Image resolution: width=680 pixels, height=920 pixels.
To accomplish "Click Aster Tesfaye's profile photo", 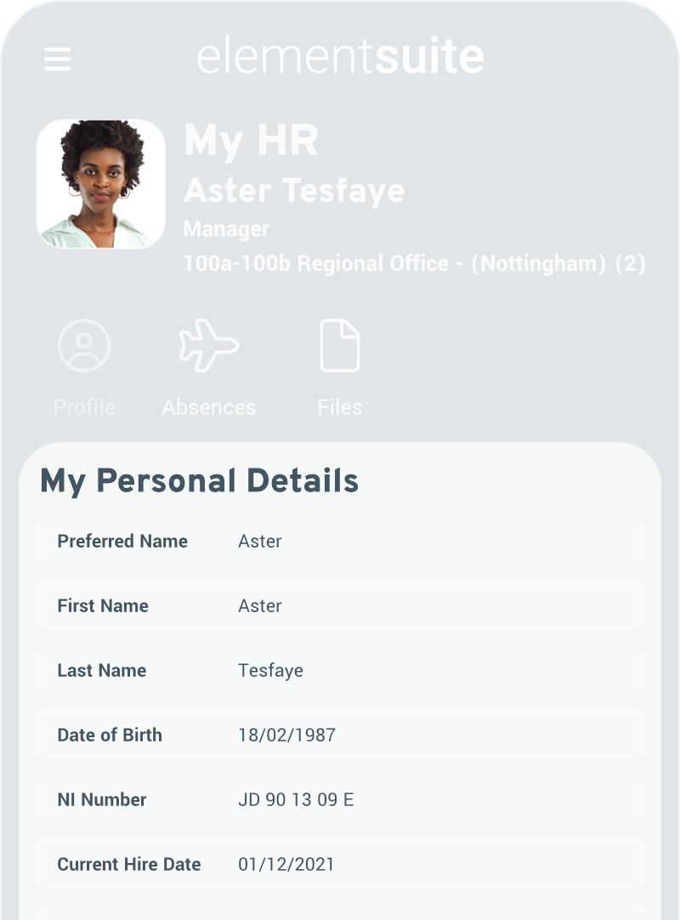I will pos(100,184).
